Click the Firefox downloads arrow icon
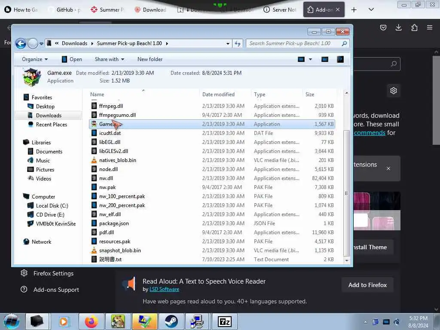The width and height of the screenshot is (440, 330). pos(398,27)
